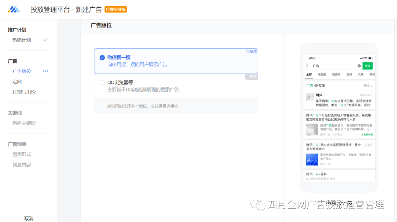Open 排期与出价 sidebar item
The width and height of the screenshot is (397, 222).
(24, 92)
